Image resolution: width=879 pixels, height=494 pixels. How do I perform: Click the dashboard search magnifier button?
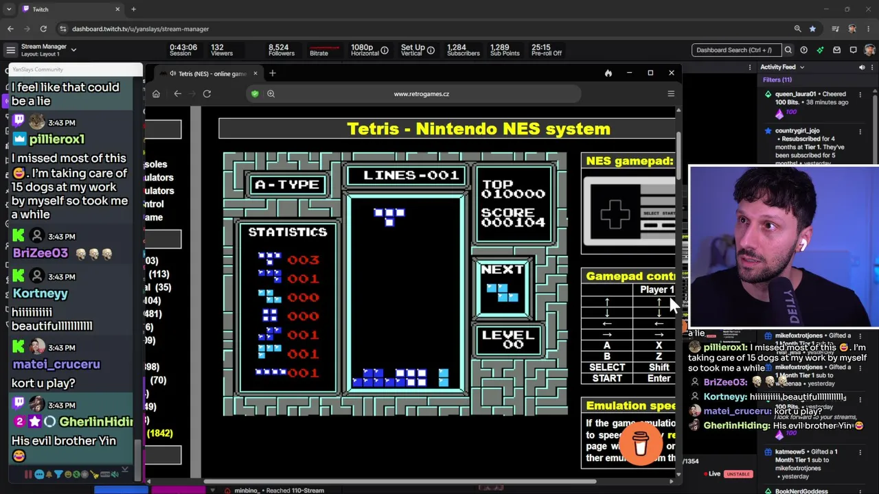[x=788, y=50]
